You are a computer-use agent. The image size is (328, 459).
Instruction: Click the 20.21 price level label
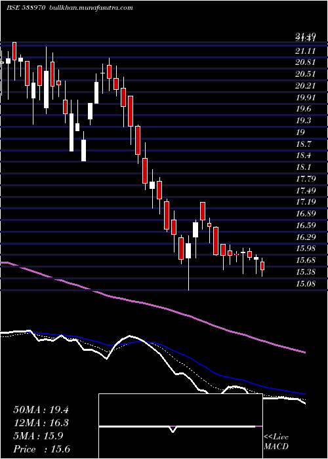(305, 86)
